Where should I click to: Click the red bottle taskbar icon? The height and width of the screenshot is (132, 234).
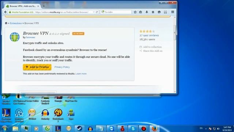click(x=122, y=129)
